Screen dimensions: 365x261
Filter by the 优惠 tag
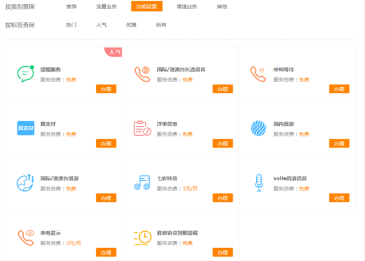131,25
